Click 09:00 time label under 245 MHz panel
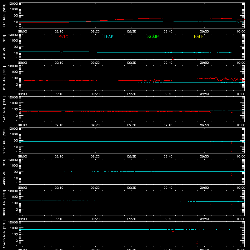Image resolution: width=250 pixels, height=250 pixels. click(22, 32)
